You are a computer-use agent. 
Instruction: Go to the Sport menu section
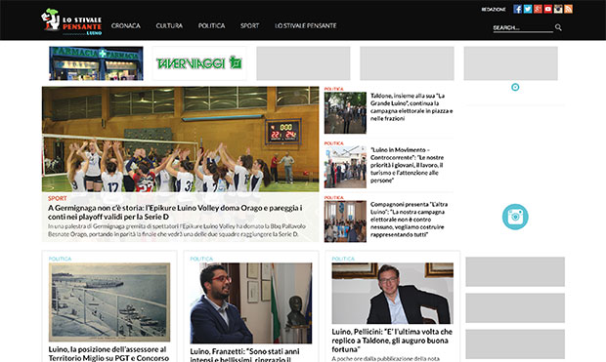249,25
